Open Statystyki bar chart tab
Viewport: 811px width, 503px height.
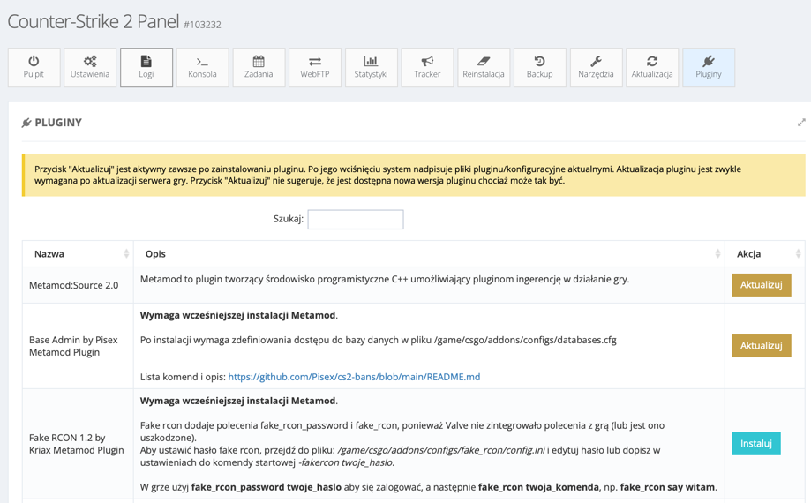coord(371,68)
